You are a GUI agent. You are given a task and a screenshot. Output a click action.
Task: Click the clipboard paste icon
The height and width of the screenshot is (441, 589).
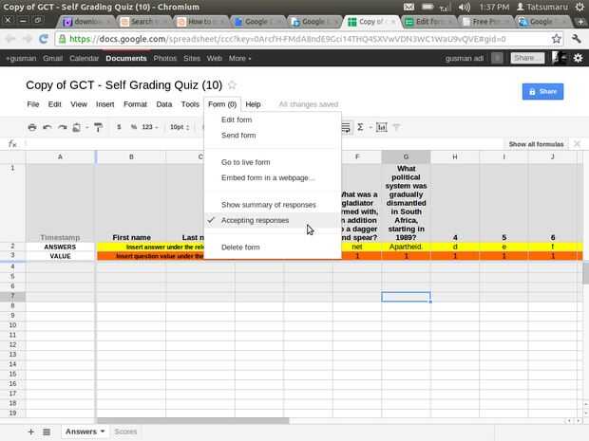(x=77, y=127)
